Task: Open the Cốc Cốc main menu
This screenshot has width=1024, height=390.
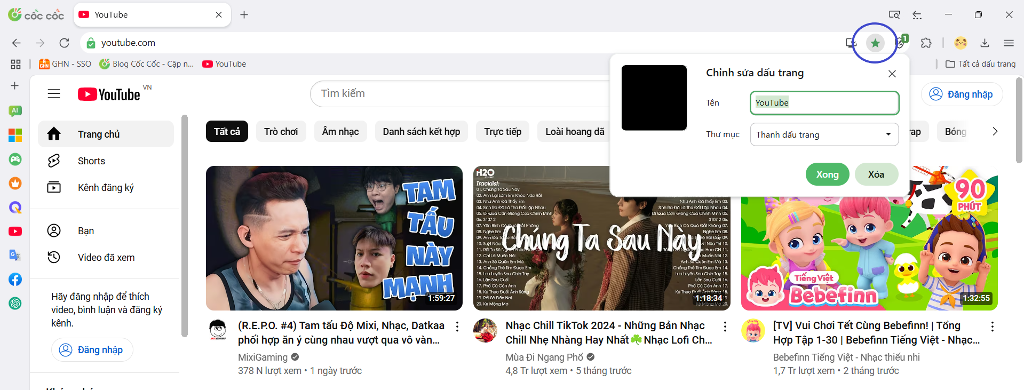Action: tap(1009, 43)
